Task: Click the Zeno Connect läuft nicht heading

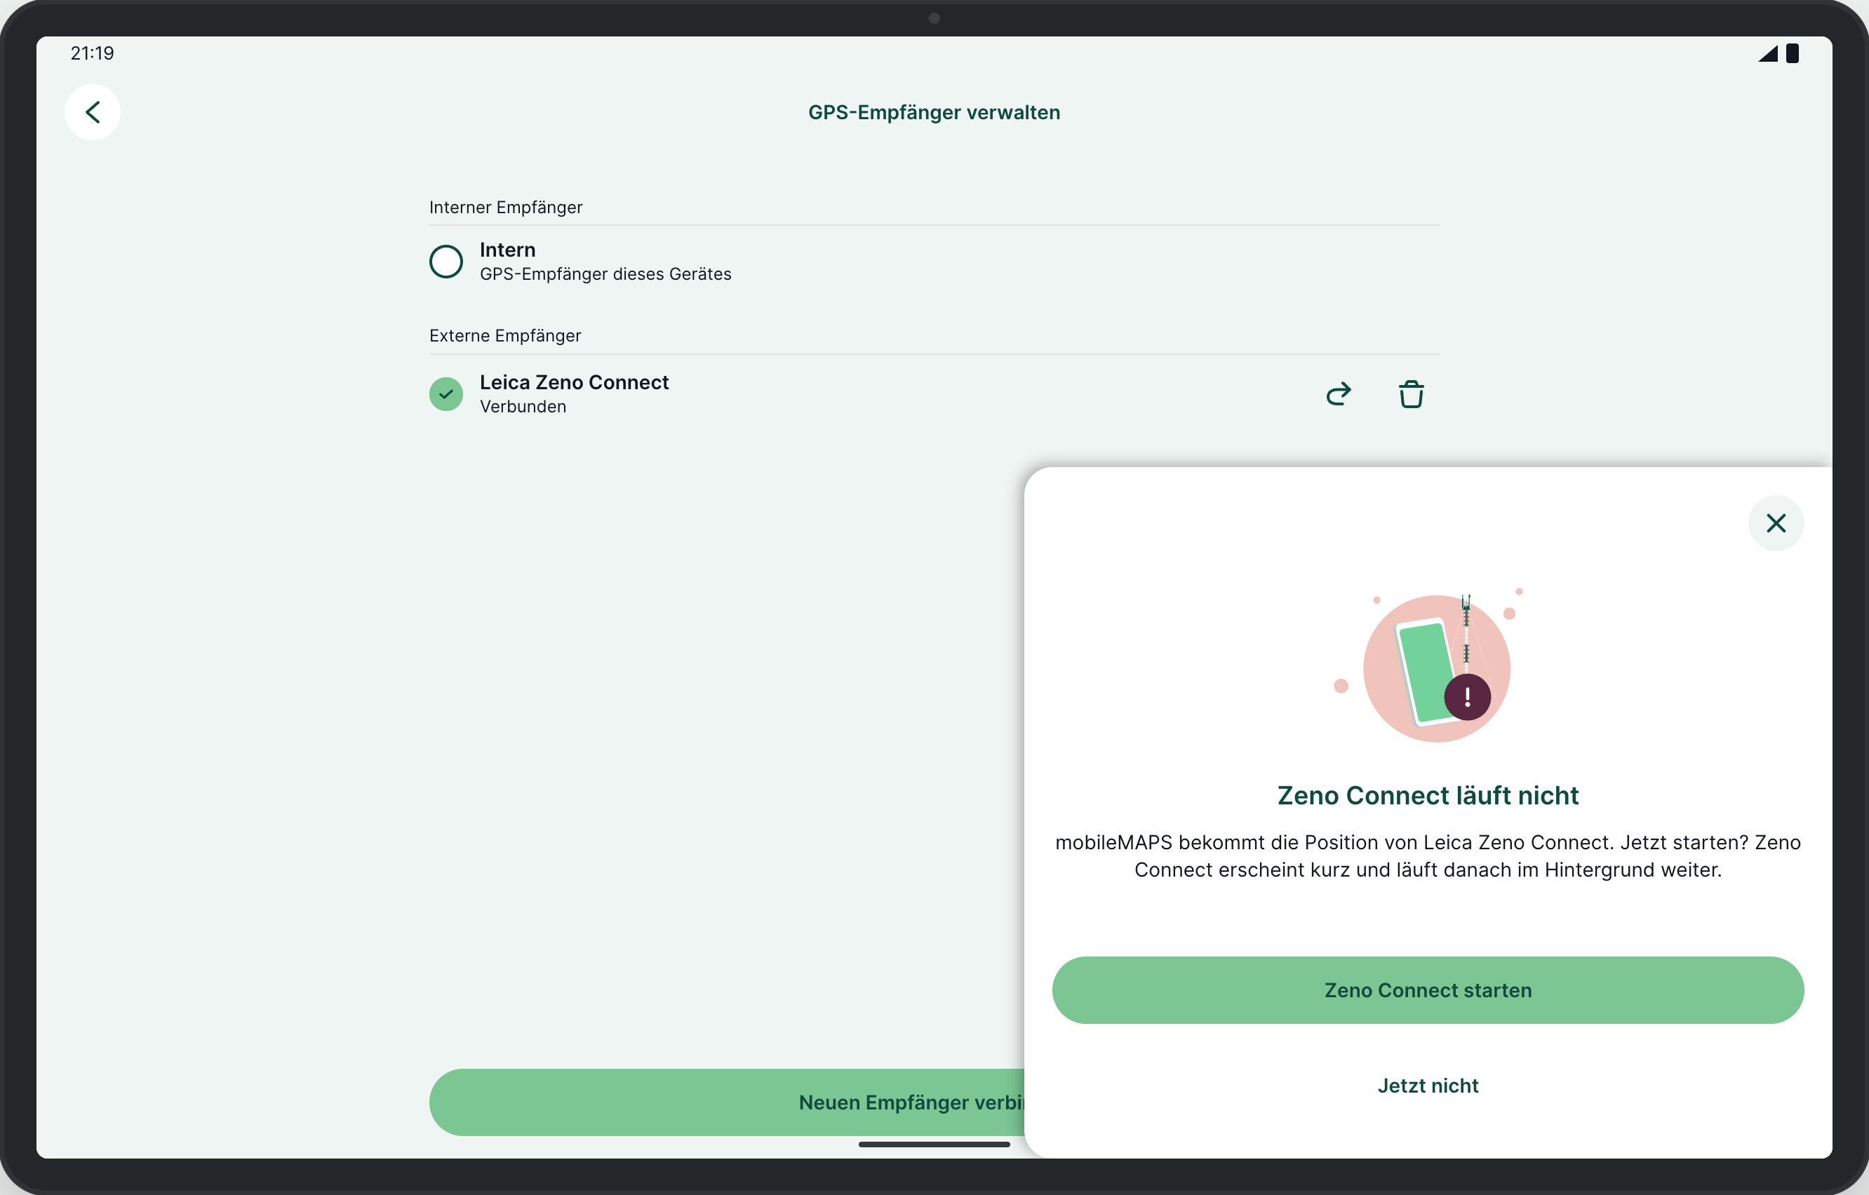Action: click(x=1428, y=795)
